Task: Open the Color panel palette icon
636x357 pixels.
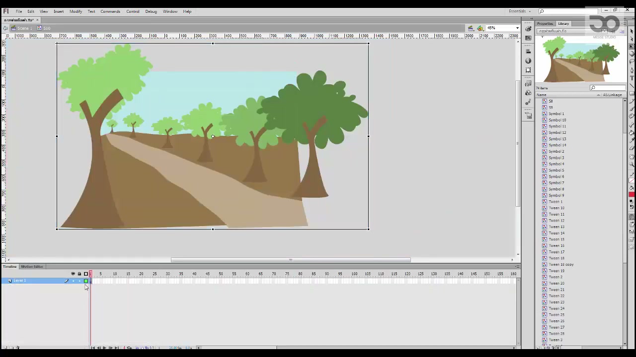Action: point(528,29)
